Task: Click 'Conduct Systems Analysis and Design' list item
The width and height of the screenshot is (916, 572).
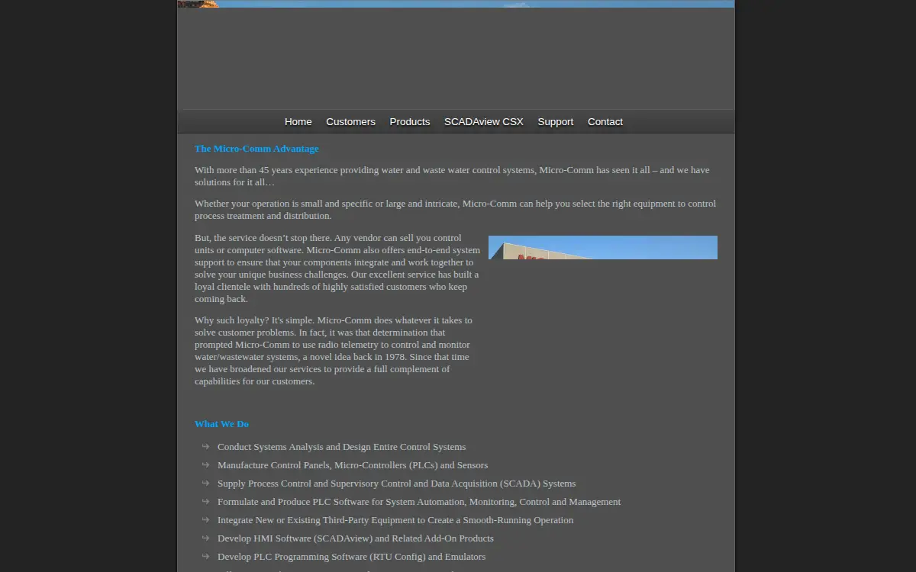Action: click(x=341, y=447)
